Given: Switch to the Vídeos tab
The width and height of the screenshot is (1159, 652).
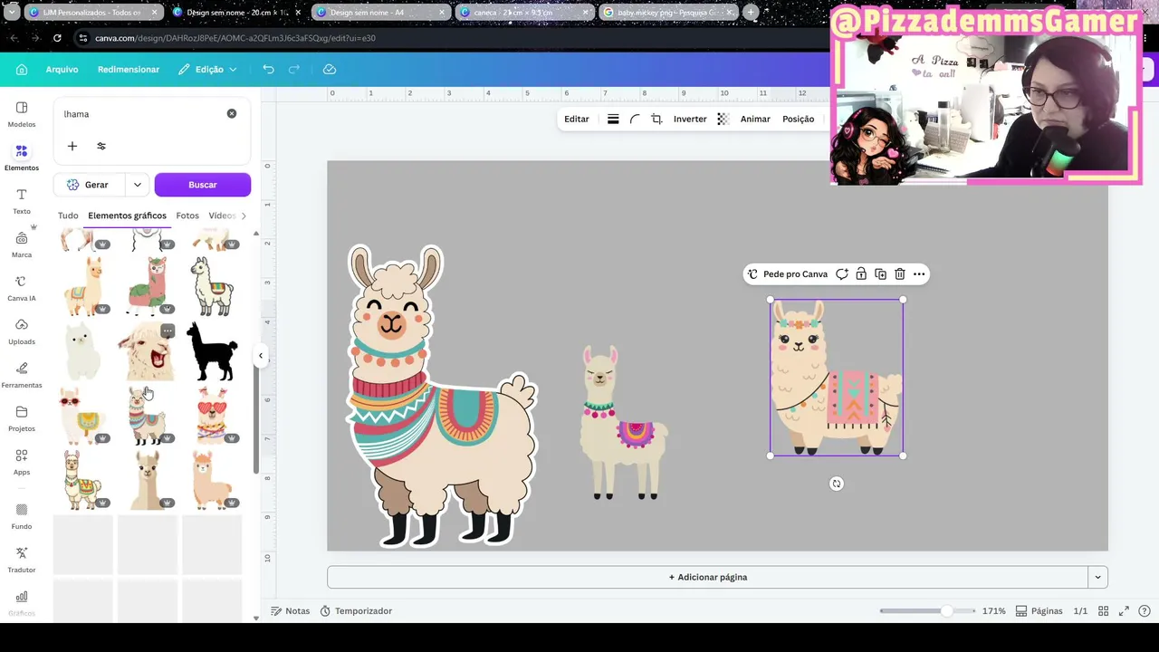Looking at the screenshot, I should pyautogui.click(x=222, y=216).
